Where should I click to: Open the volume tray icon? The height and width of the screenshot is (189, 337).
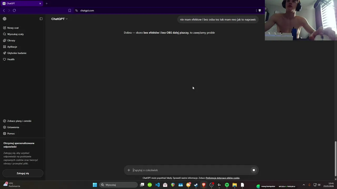pyautogui.click(x=319, y=185)
